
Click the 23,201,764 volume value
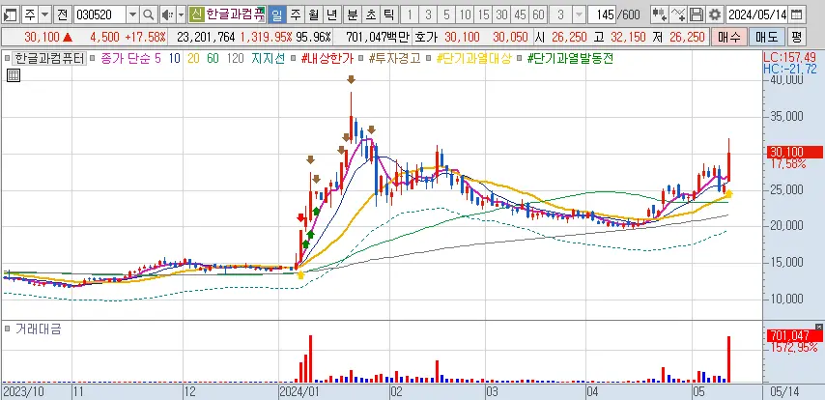pyautogui.click(x=206, y=37)
